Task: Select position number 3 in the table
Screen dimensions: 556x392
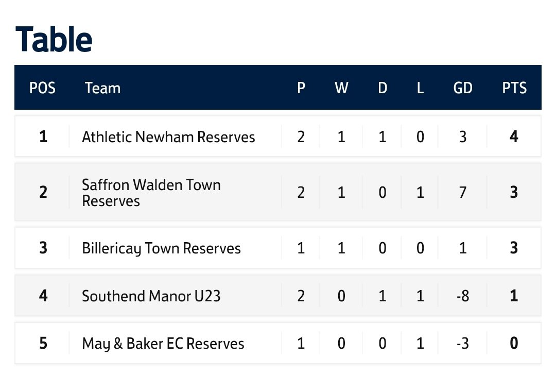Action: coord(43,248)
